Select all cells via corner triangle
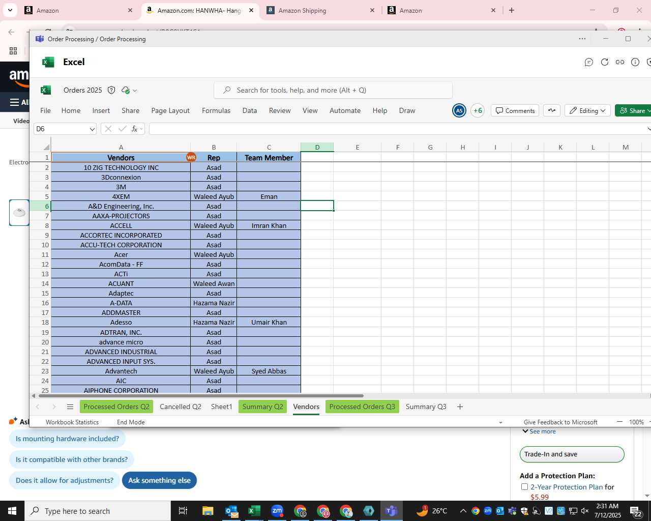This screenshot has width=651, height=521. click(46, 147)
